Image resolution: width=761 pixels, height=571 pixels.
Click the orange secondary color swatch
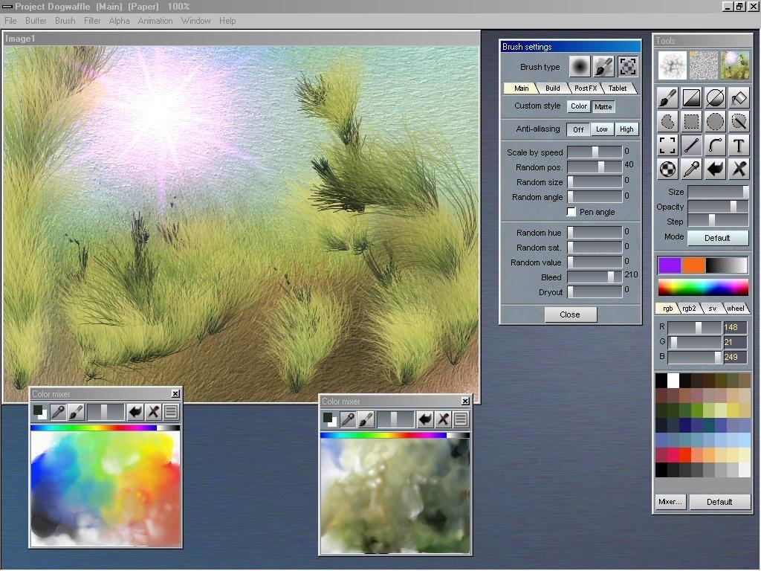point(693,265)
